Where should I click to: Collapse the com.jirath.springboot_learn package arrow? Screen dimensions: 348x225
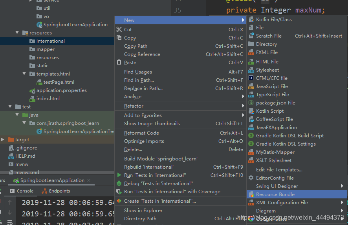(24, 122)
